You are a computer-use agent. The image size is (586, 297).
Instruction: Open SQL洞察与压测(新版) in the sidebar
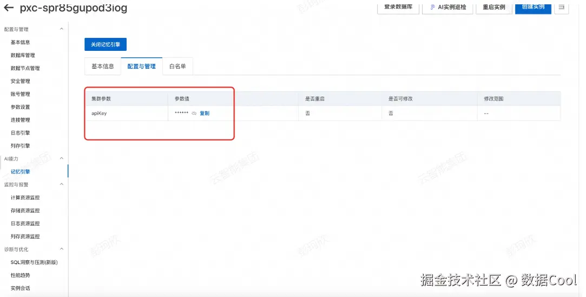[34, 262]
